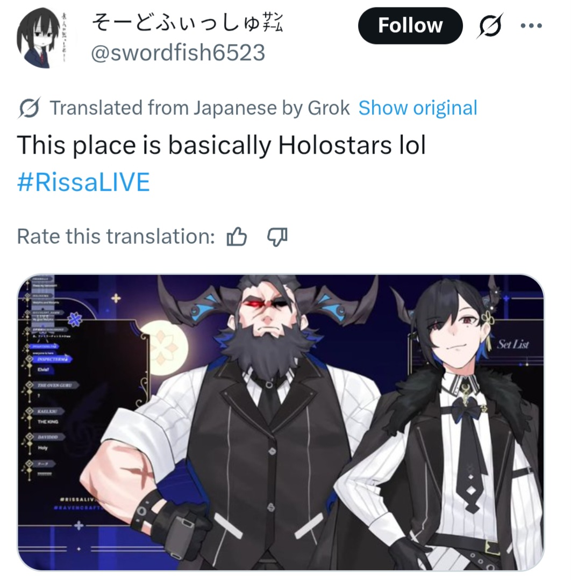Select the 'Translated from Japanese by Grok' text
The image size is (571, 580).
(x=199, y=108)
